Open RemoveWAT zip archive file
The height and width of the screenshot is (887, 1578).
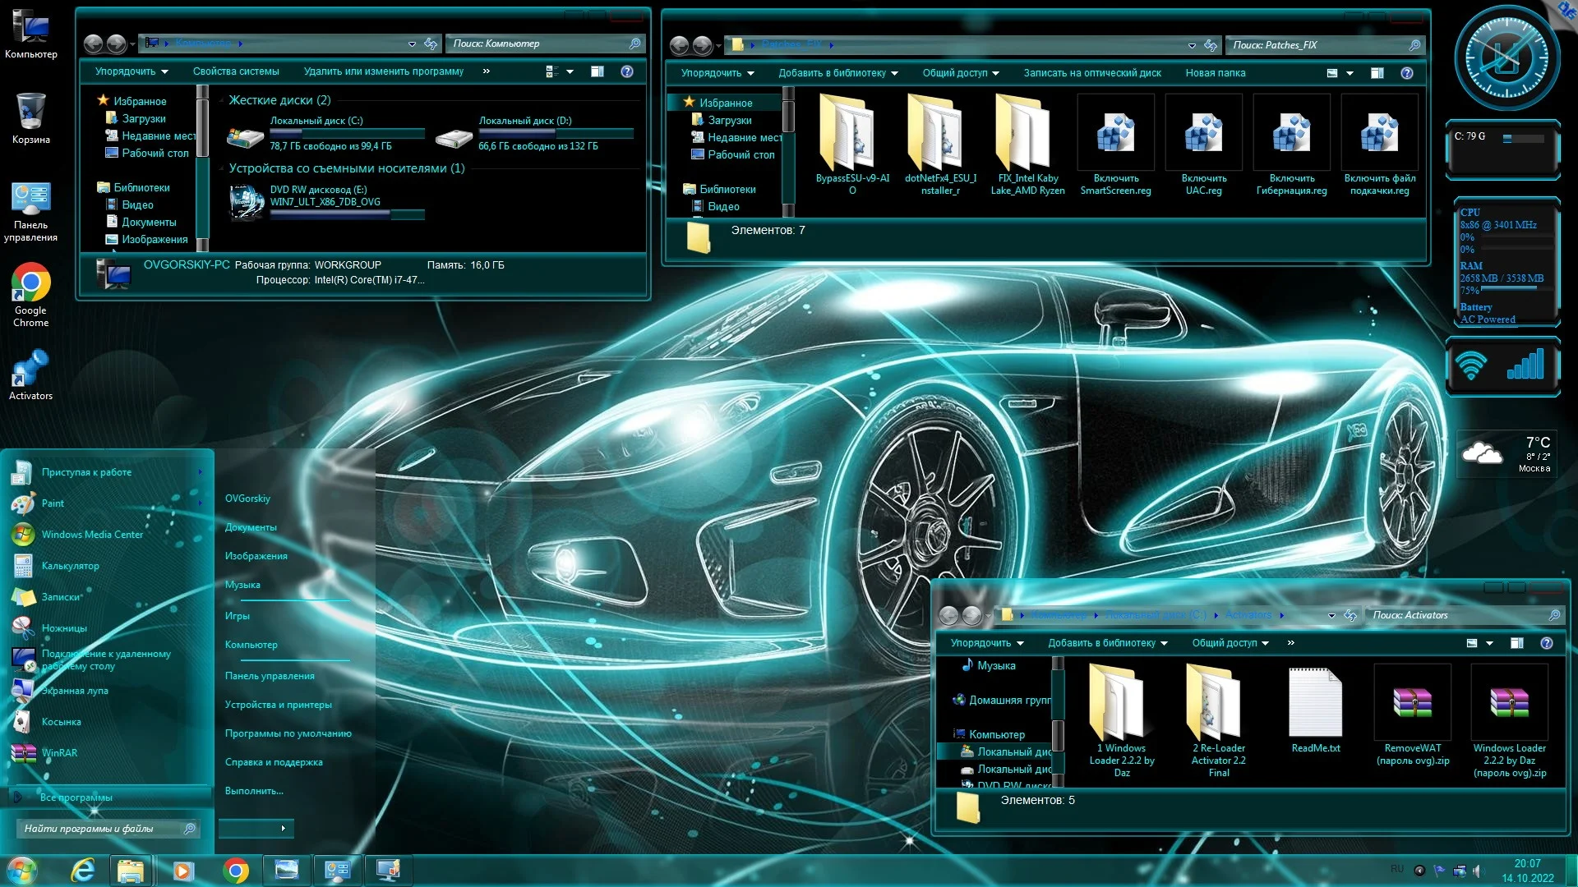tap(1412, 703)
